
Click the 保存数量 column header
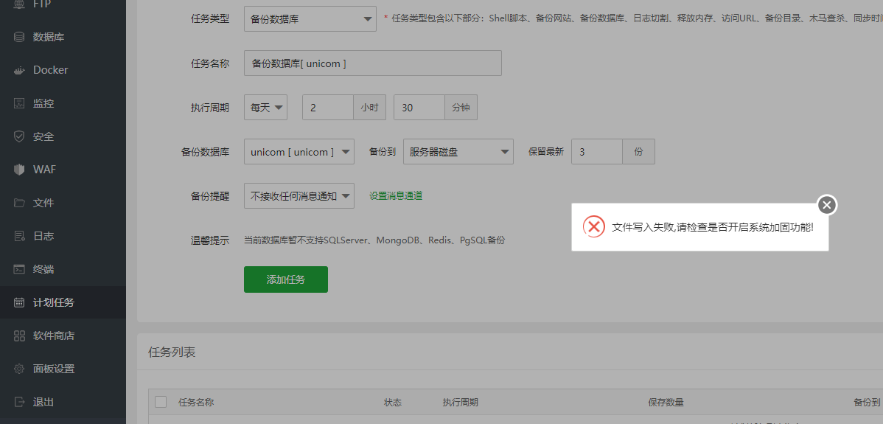point(666,402)
